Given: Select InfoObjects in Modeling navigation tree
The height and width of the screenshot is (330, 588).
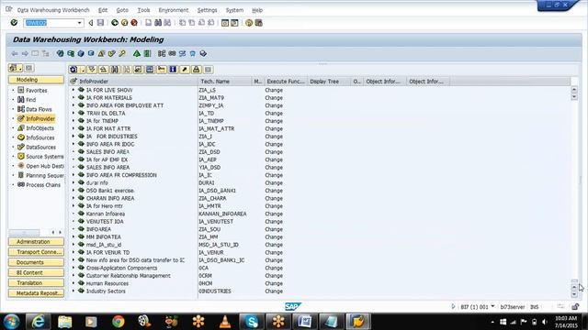Looking at the screenshot, I should (x=40, y=128).
